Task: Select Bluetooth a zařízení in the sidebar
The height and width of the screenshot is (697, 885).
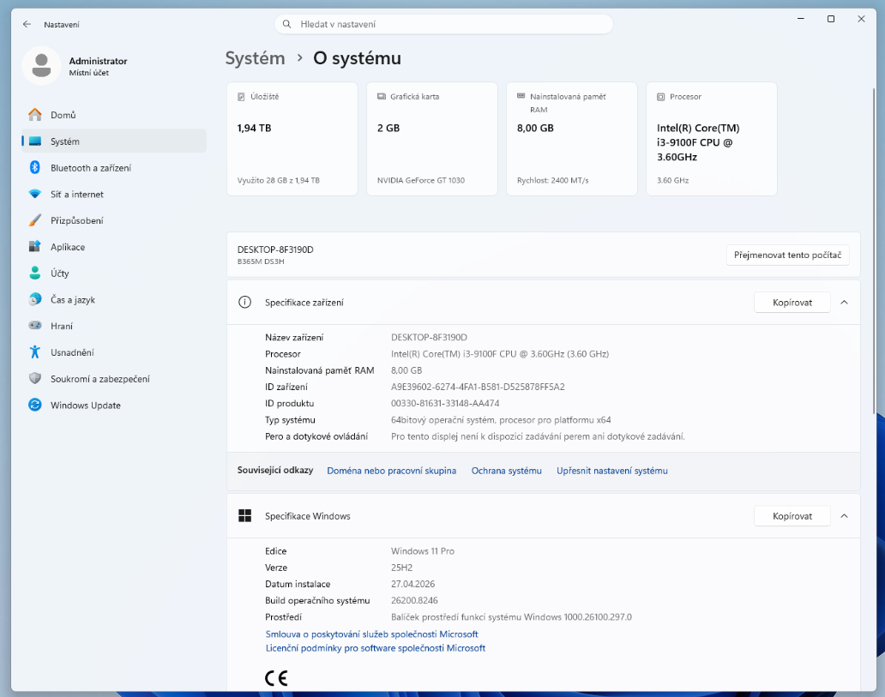Action: [114, 168]
